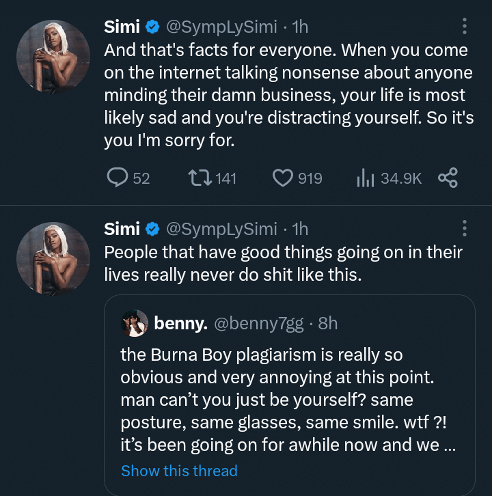The height and width of the screenshot is (496, 492).
Task: Reply to the first Simi tweet
Action: coord(119,178)
